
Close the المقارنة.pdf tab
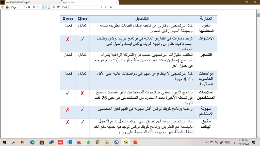click(117, 2)
